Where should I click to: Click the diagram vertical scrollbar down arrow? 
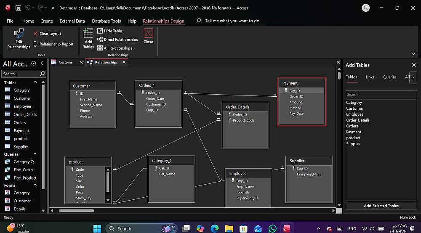[339, 205]
